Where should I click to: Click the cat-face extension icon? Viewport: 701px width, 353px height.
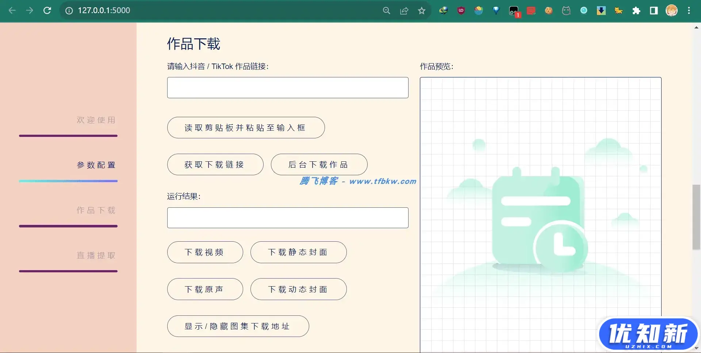[566, 11]
